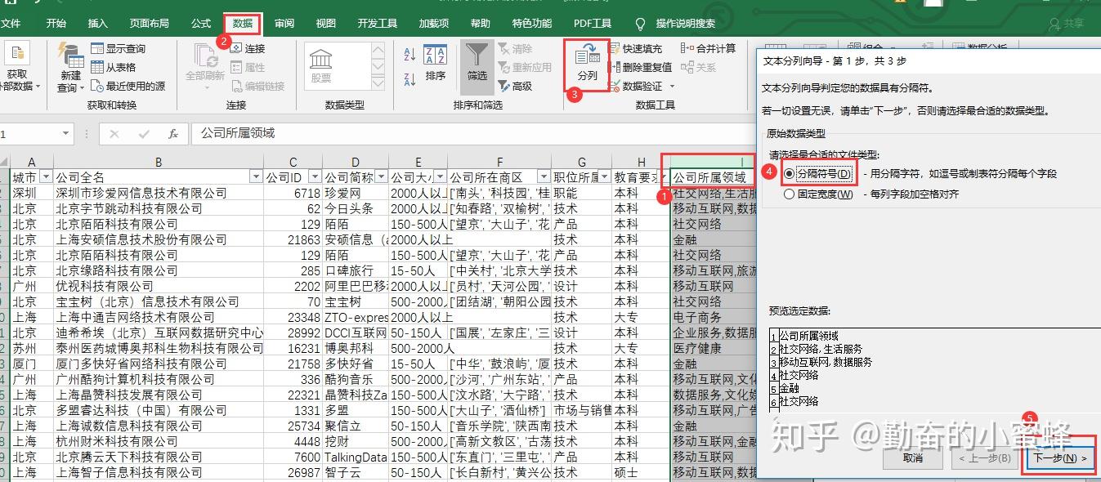Image resolution: width=1101 pixels, height=482 pixels.
Task: Click the 硕士 education cell
Action: pyautogui.click(x=641, y=472)
